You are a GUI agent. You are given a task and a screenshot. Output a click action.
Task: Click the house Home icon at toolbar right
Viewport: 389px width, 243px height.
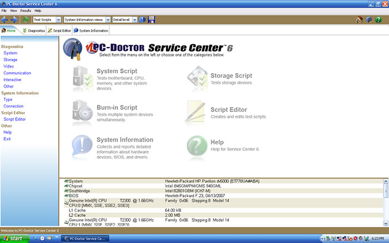pos(360,19)
